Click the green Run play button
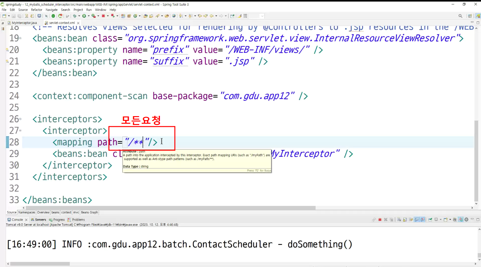 click(x=84, y=16)
